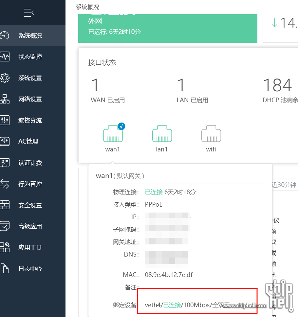Click the wan1 label under the port icon

[113, 149]
